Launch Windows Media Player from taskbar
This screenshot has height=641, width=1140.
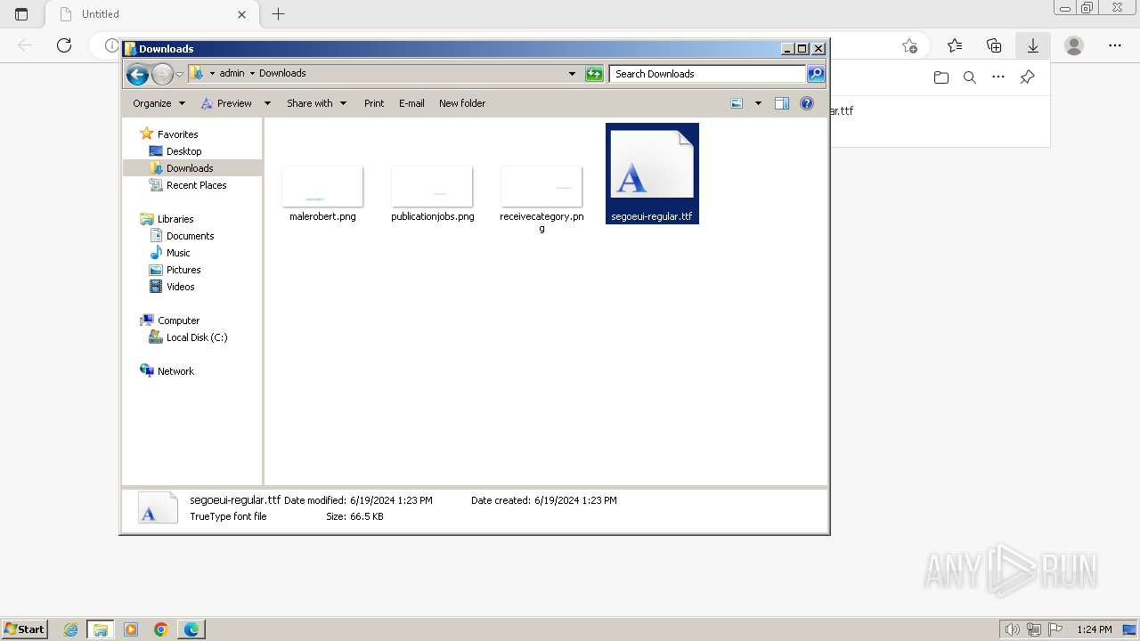coord(131,629)
